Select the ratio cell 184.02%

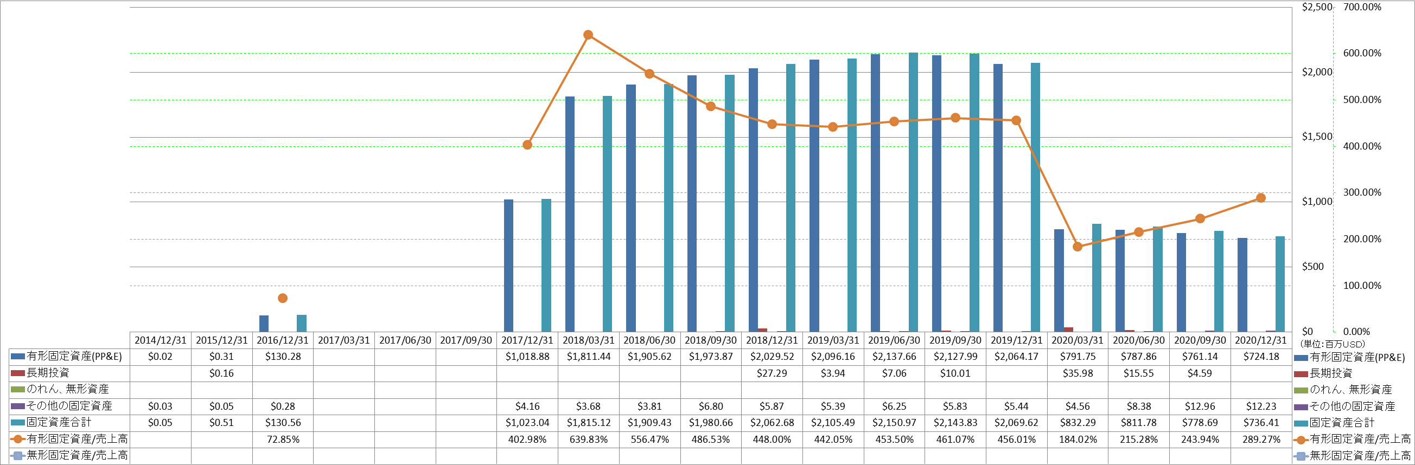click(1078, 440)
